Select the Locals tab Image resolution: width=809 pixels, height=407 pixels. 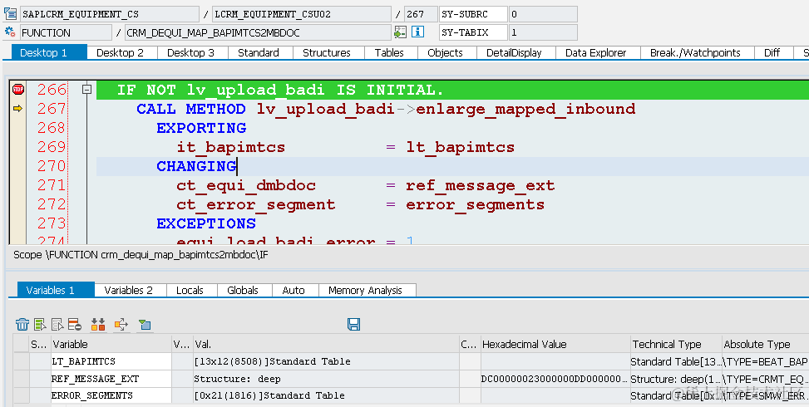click(190, 290)
